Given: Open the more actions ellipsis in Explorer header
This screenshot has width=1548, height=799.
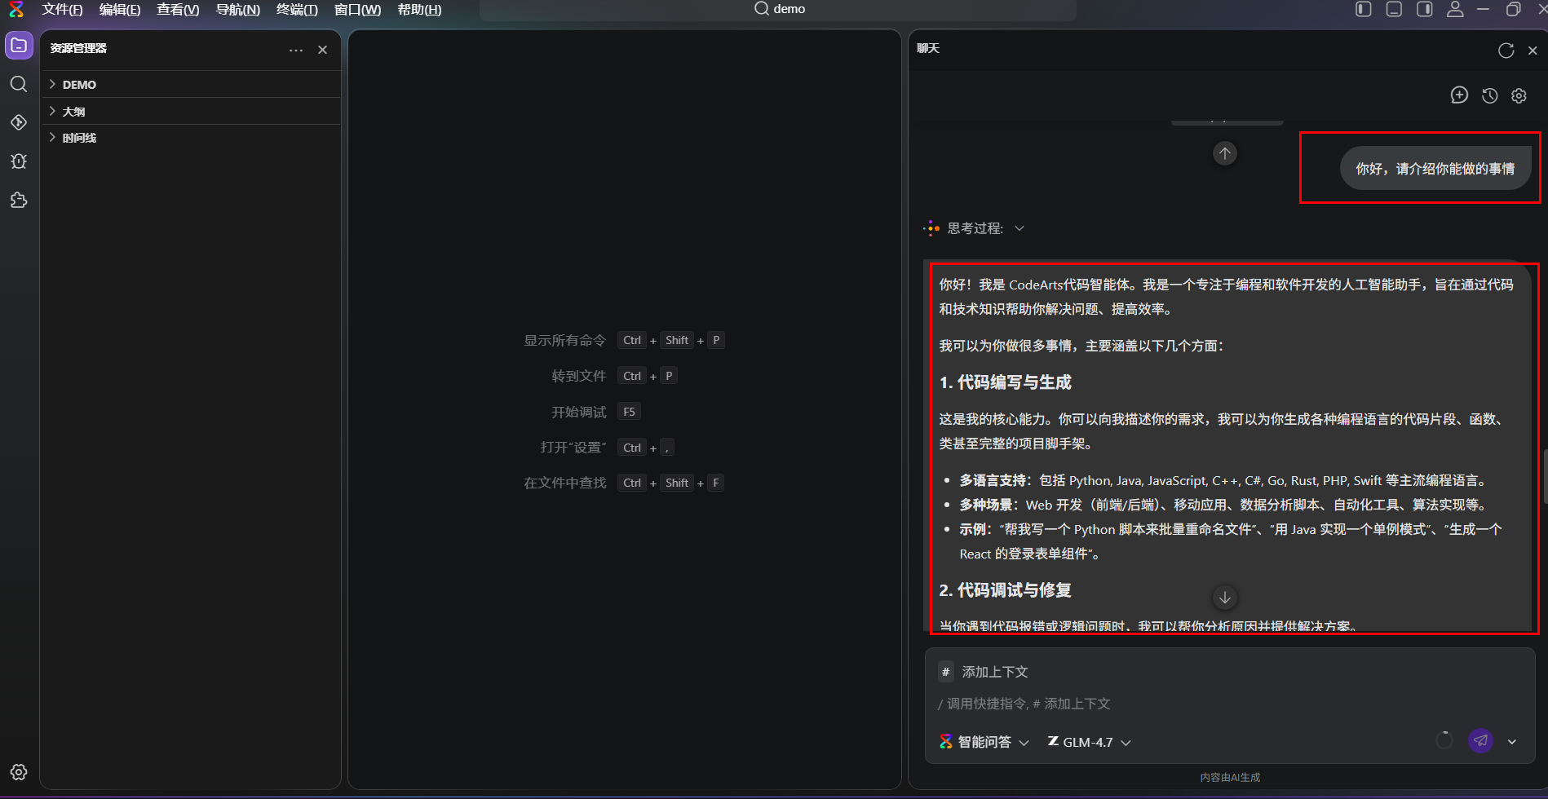Looking at the screenshot, I should click(x=296, y=50).
